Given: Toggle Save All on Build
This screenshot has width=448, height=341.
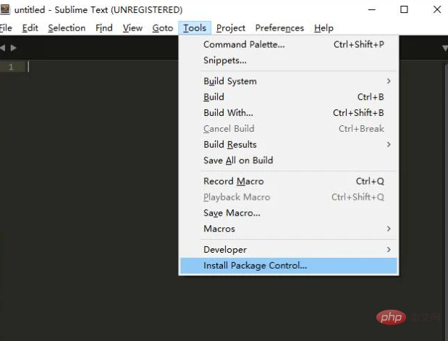Looking at the screenshot, I should point(289,160).
